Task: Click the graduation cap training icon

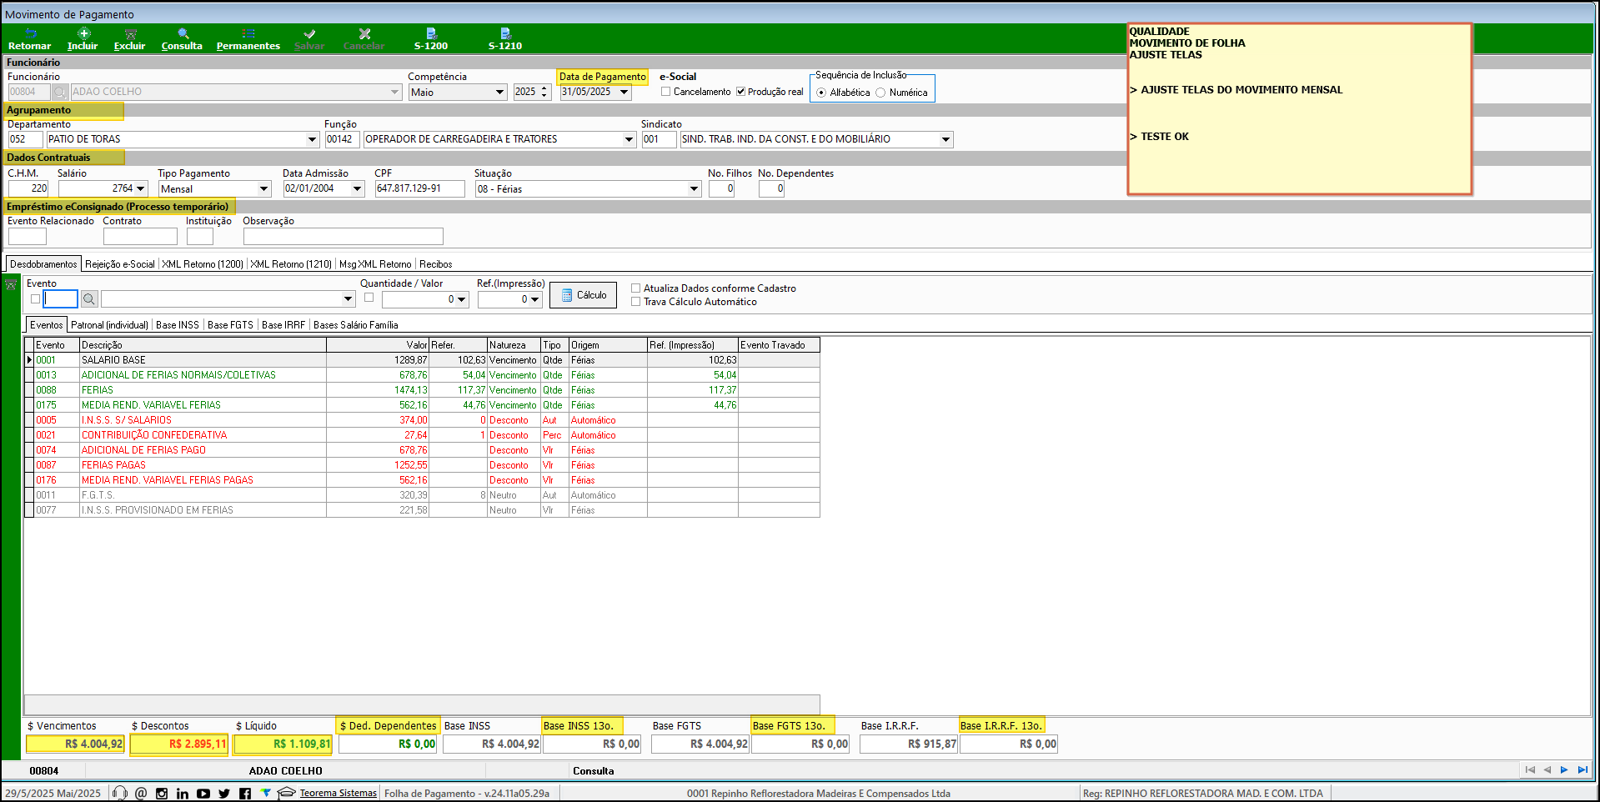Action: click(287, 793)
